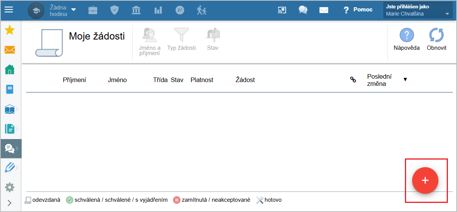
Task: Click the 'Moje žádosti' scroll icon
Action: point(49,43)
